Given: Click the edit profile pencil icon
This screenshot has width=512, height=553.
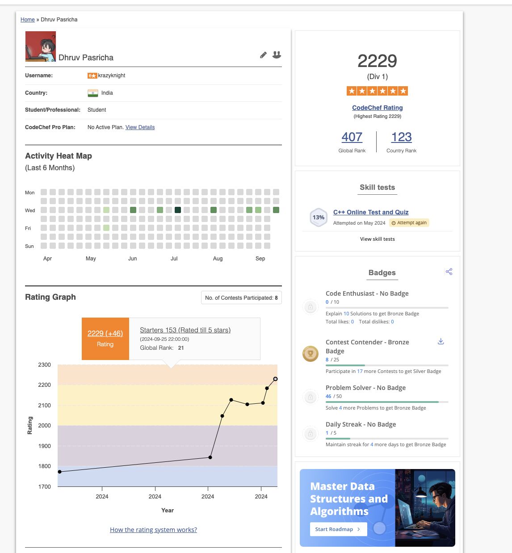Looking at the screenshot, I should [263, 55].
